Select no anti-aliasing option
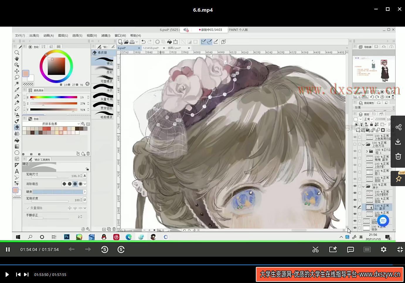This screenshot has height=283, width=405. (64, 184)
